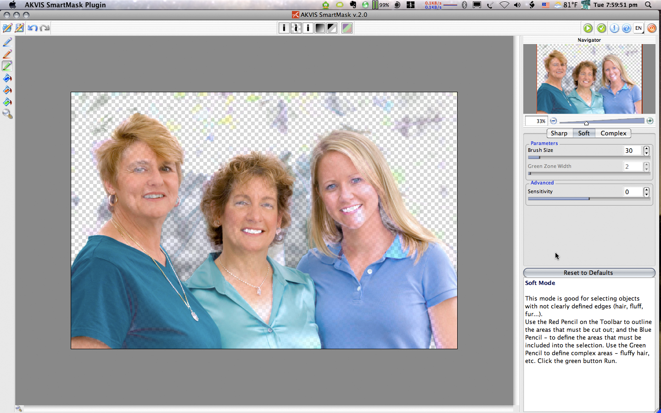The image size is (661, 413).
Task: Open the EN language dropdown
Action: (639, 28)
